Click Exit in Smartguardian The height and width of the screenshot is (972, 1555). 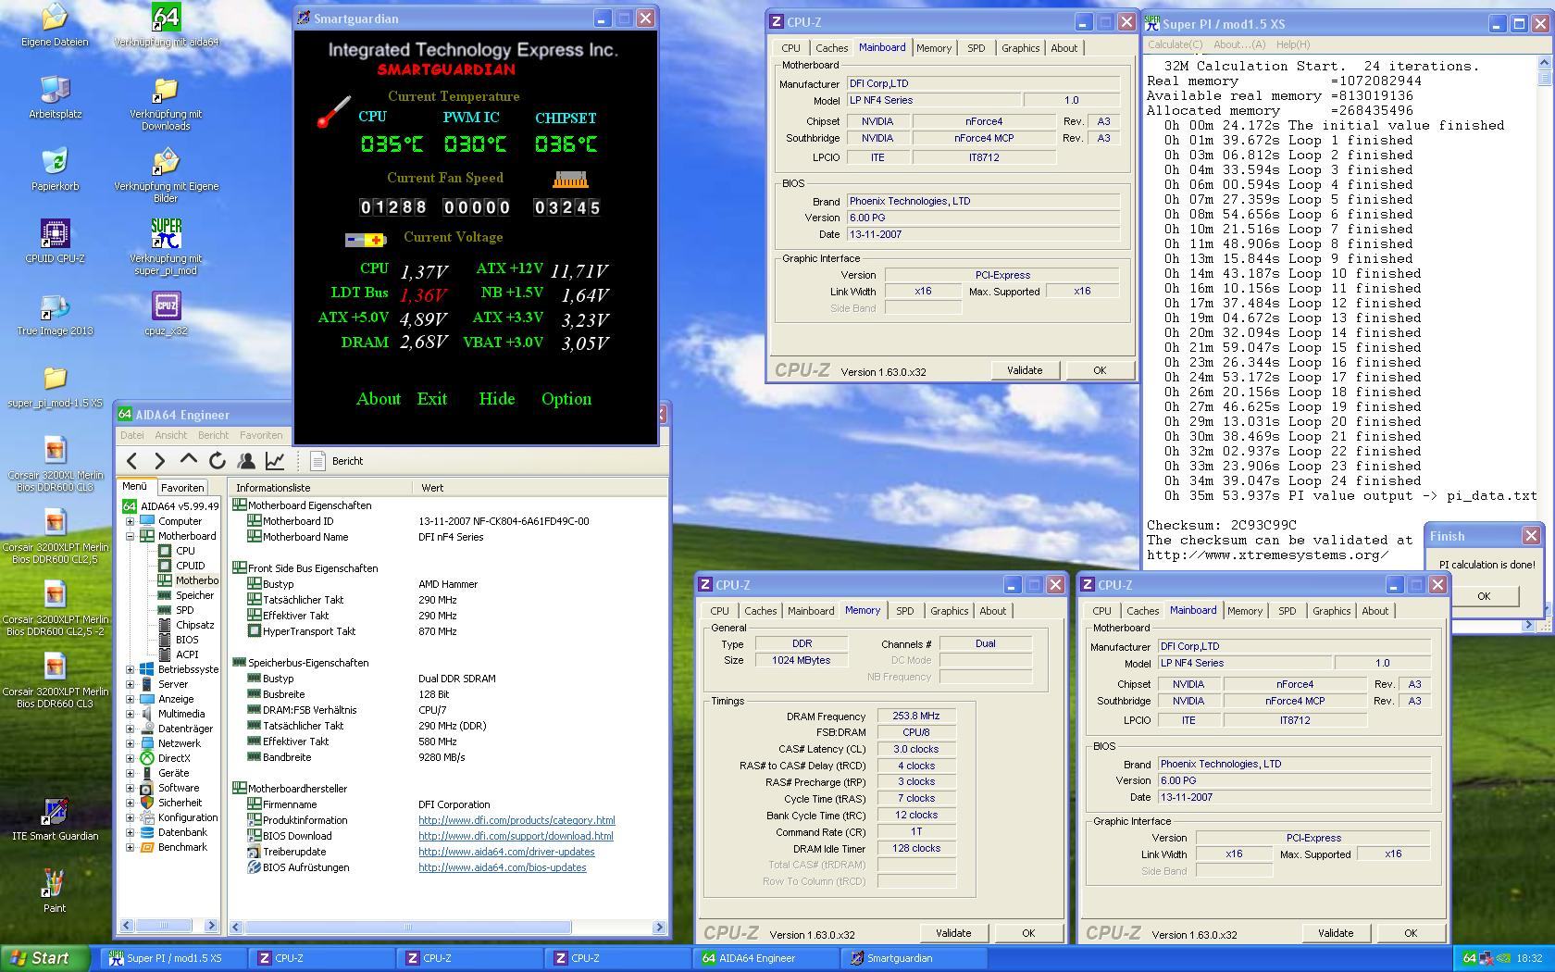431,399
